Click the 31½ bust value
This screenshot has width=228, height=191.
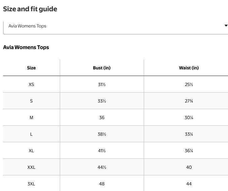click(x=102, y=84)
